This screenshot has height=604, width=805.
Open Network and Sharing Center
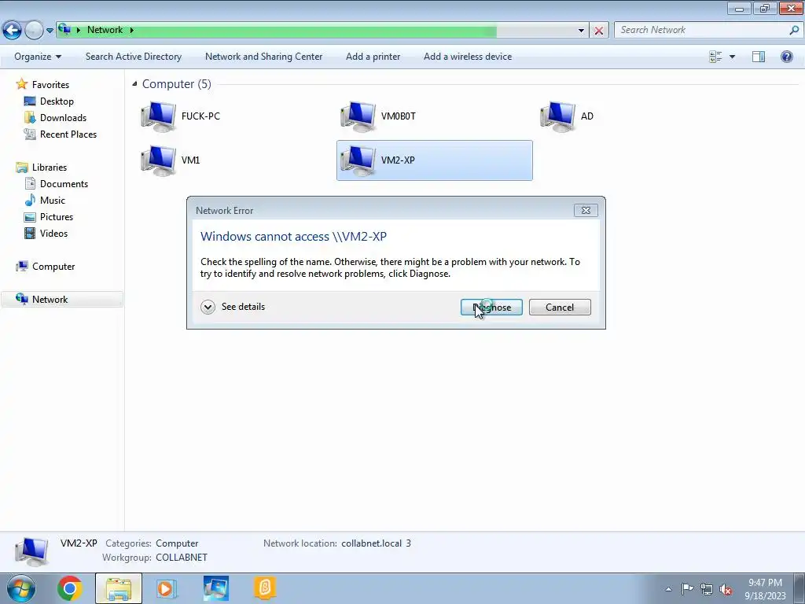(264, 57)
